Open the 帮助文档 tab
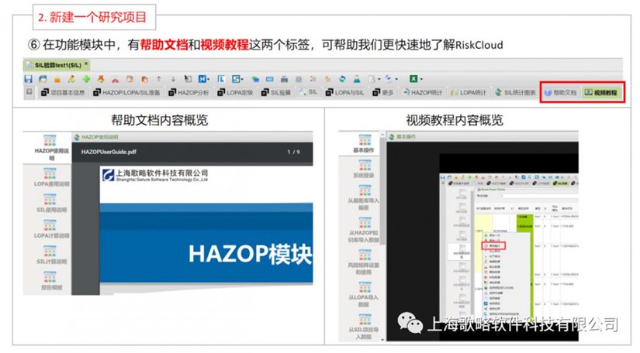 (561, 92)
